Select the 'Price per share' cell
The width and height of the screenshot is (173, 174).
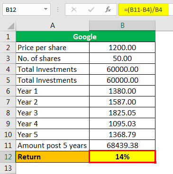tap(53, 47)
